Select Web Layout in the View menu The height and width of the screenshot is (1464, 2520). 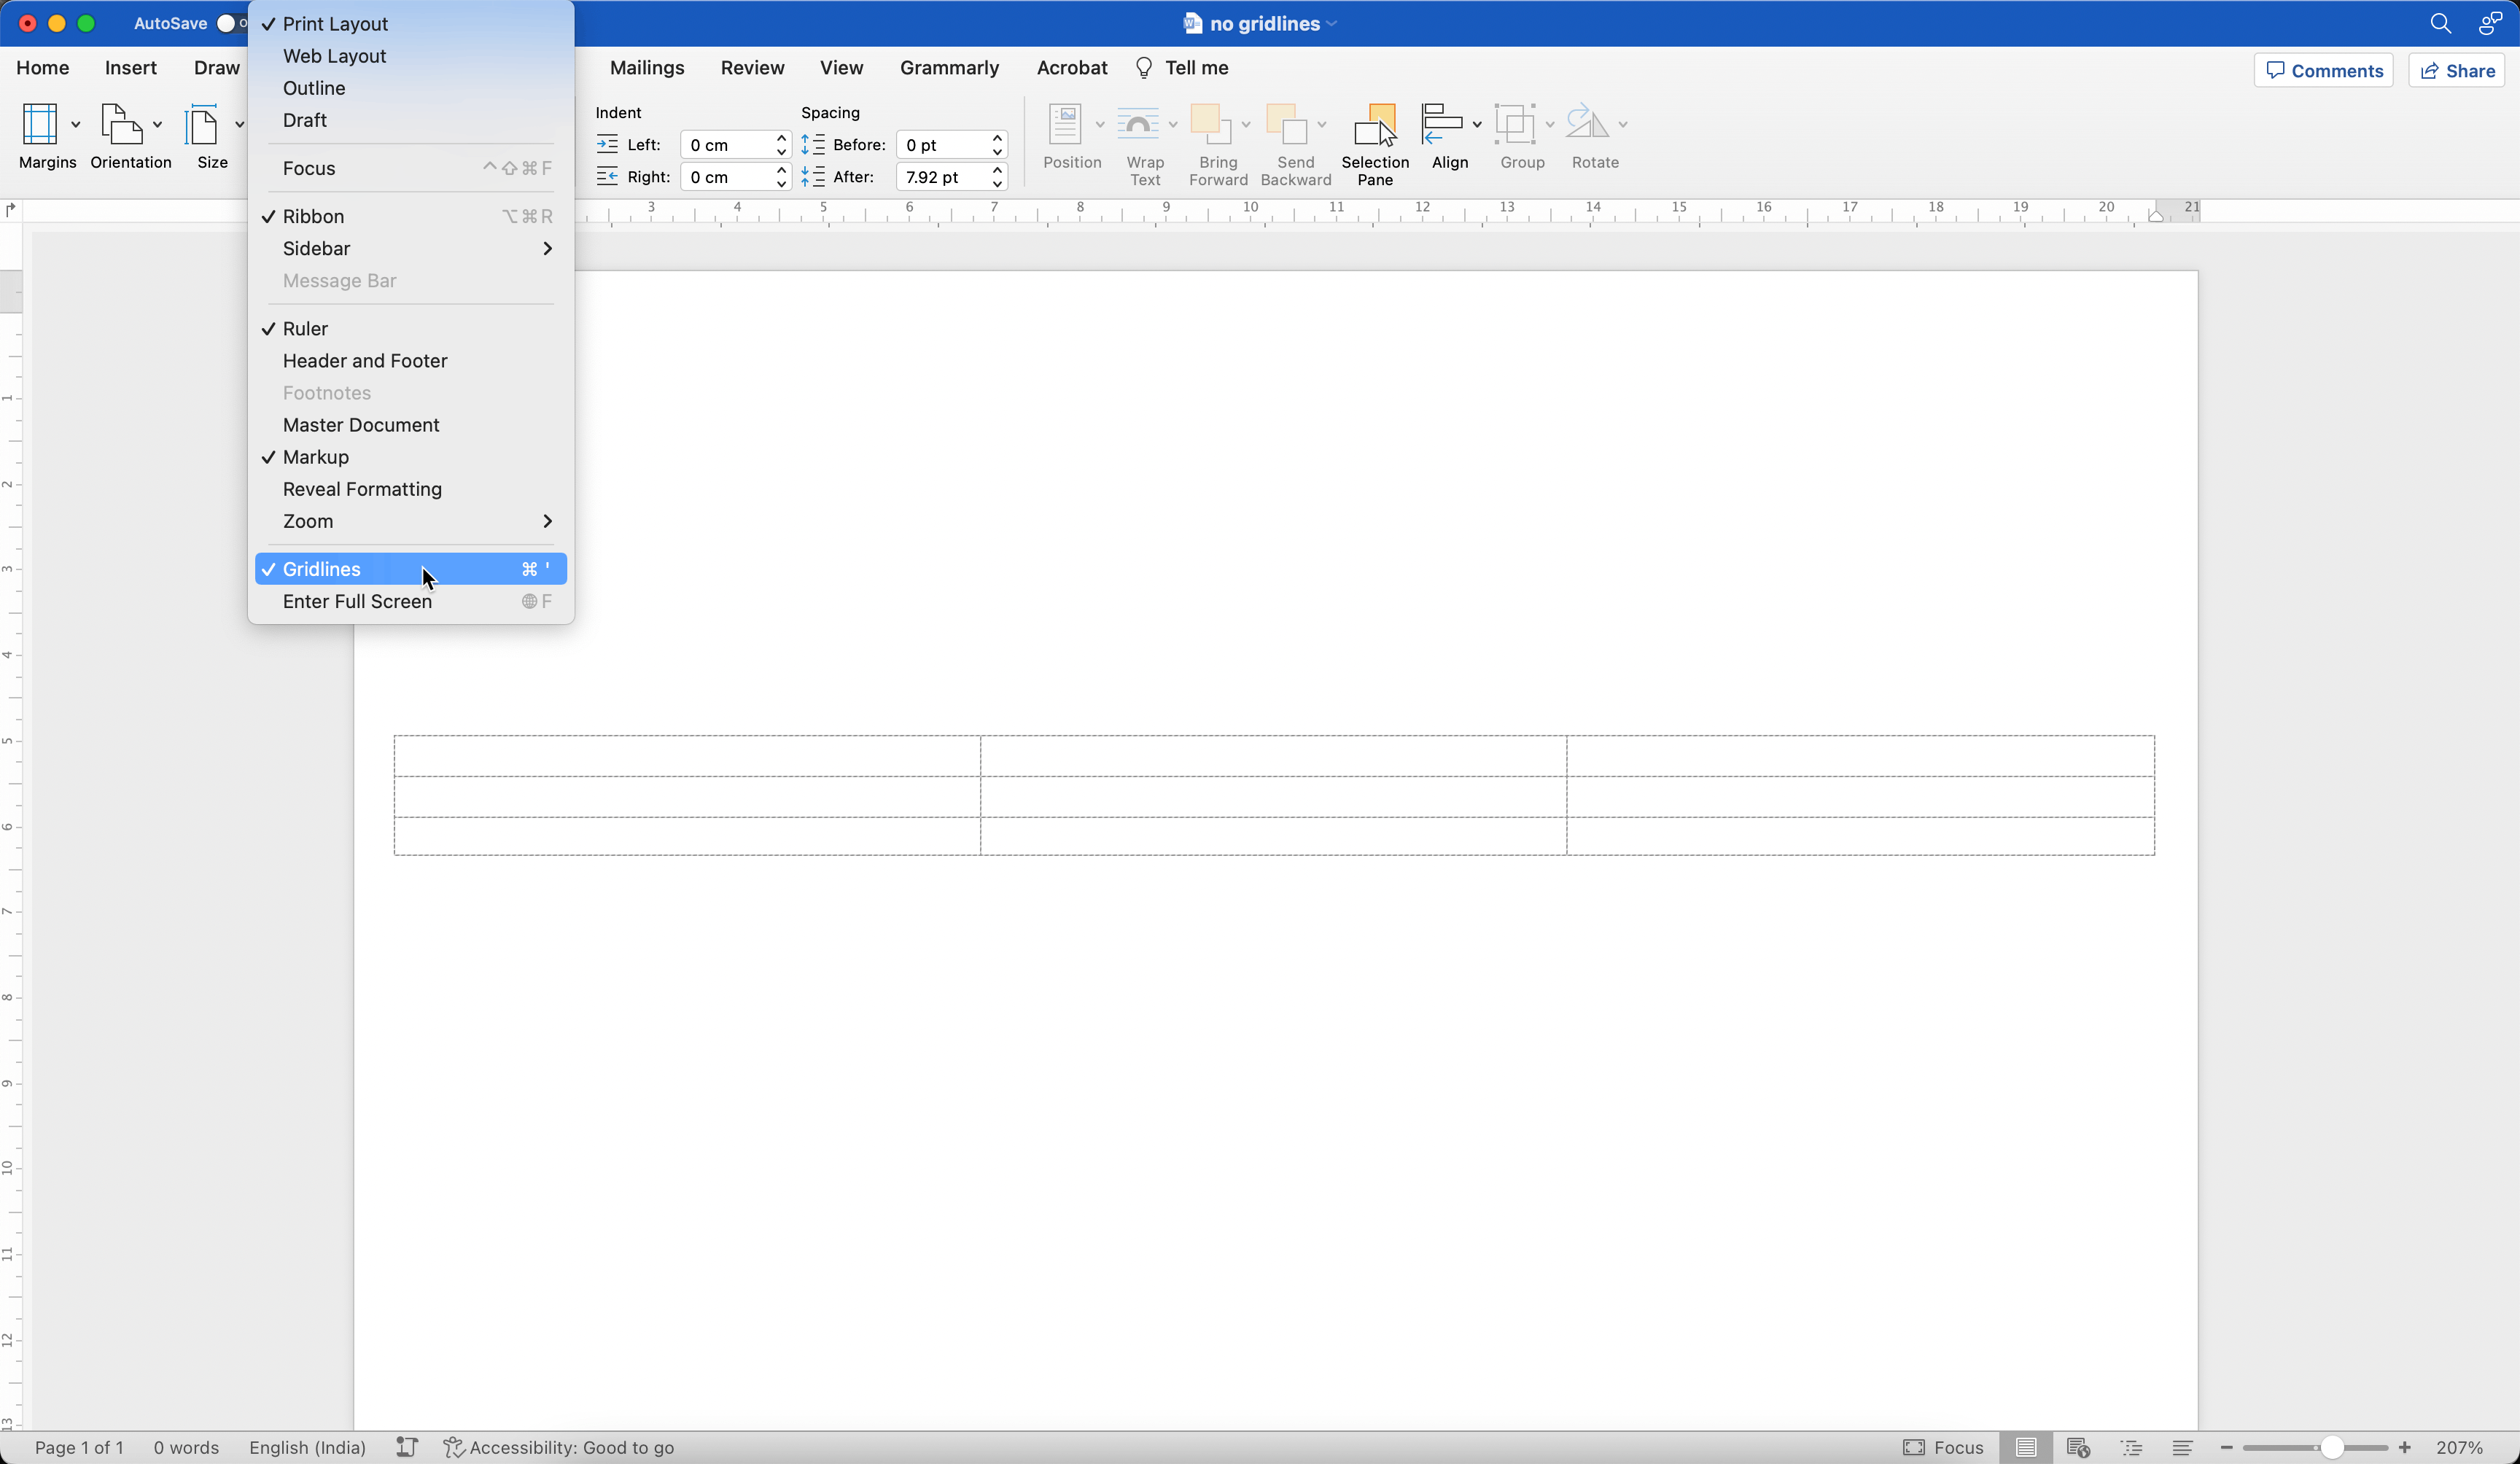point(411,56)
